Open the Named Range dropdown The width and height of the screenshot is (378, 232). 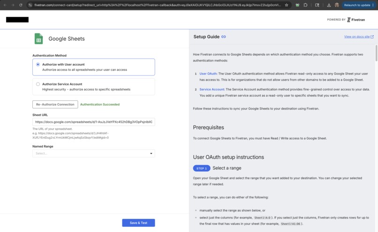coord(94,153)
